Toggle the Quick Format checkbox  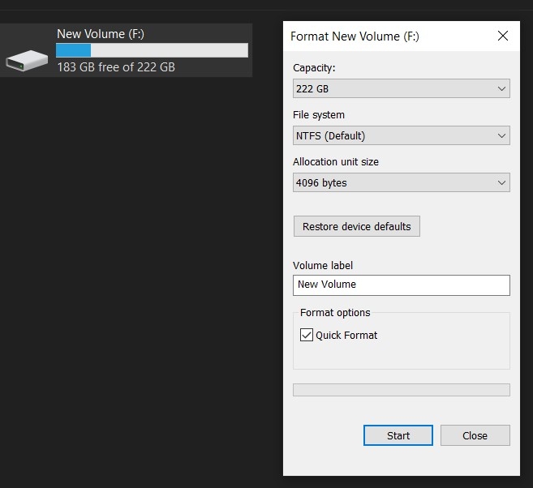click(307, 335)
